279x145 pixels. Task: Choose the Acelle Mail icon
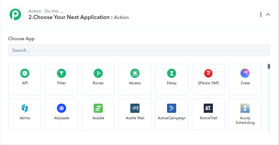pos(135,108)
